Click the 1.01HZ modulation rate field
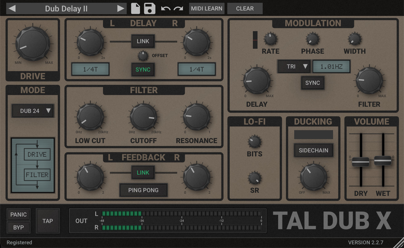 click(x=331, y=66)
